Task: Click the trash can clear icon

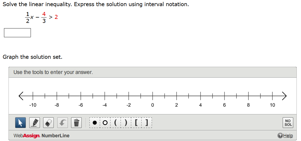Action: [76, 123]
